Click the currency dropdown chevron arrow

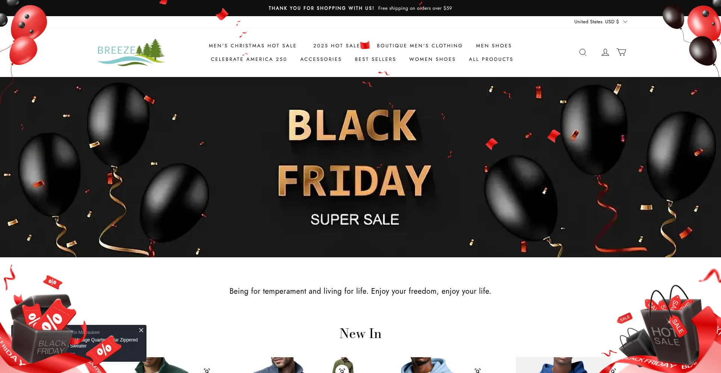click(625, 22)
